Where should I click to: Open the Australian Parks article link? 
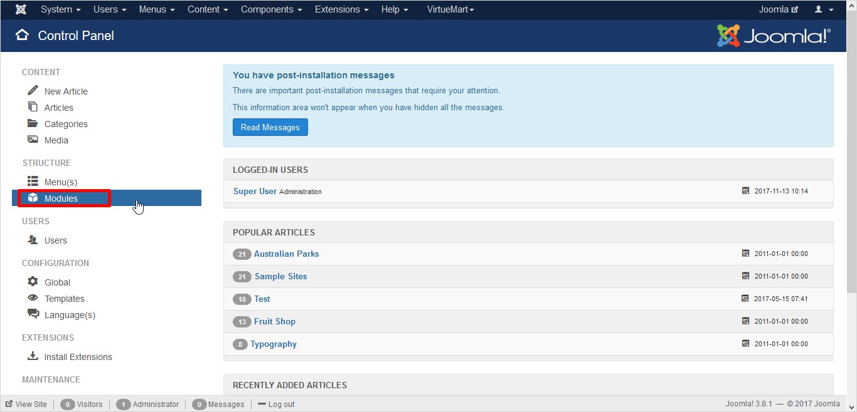click(286, 254)
